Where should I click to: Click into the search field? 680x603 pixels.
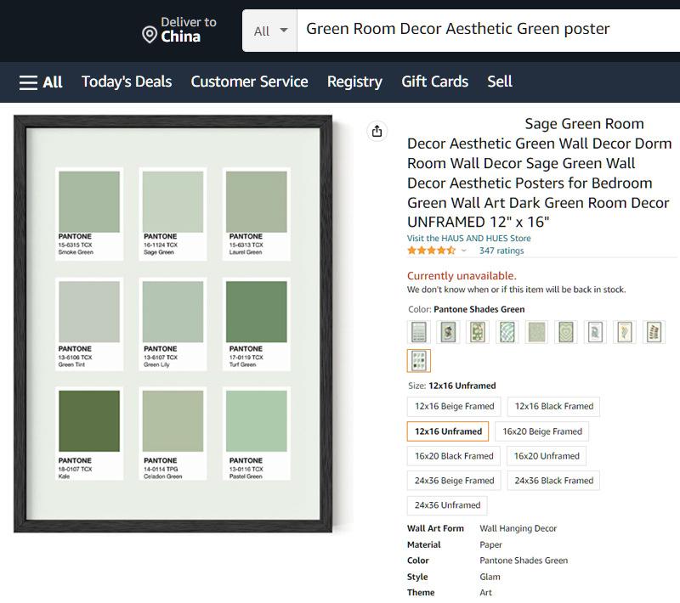pos(488,31)
